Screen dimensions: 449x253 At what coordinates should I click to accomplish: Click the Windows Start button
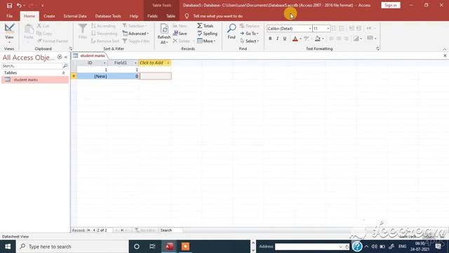point(8,247)
